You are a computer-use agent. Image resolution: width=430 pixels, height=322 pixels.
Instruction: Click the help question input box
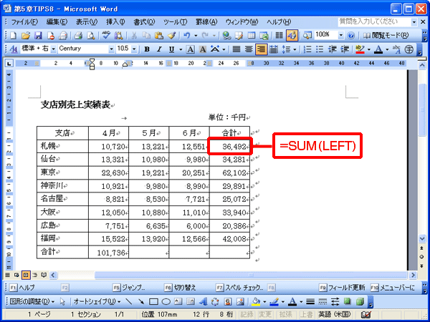click(374, 21)
